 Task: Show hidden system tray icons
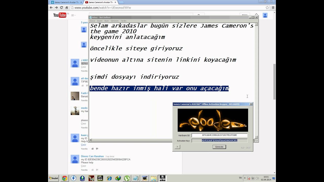point(245,178)
